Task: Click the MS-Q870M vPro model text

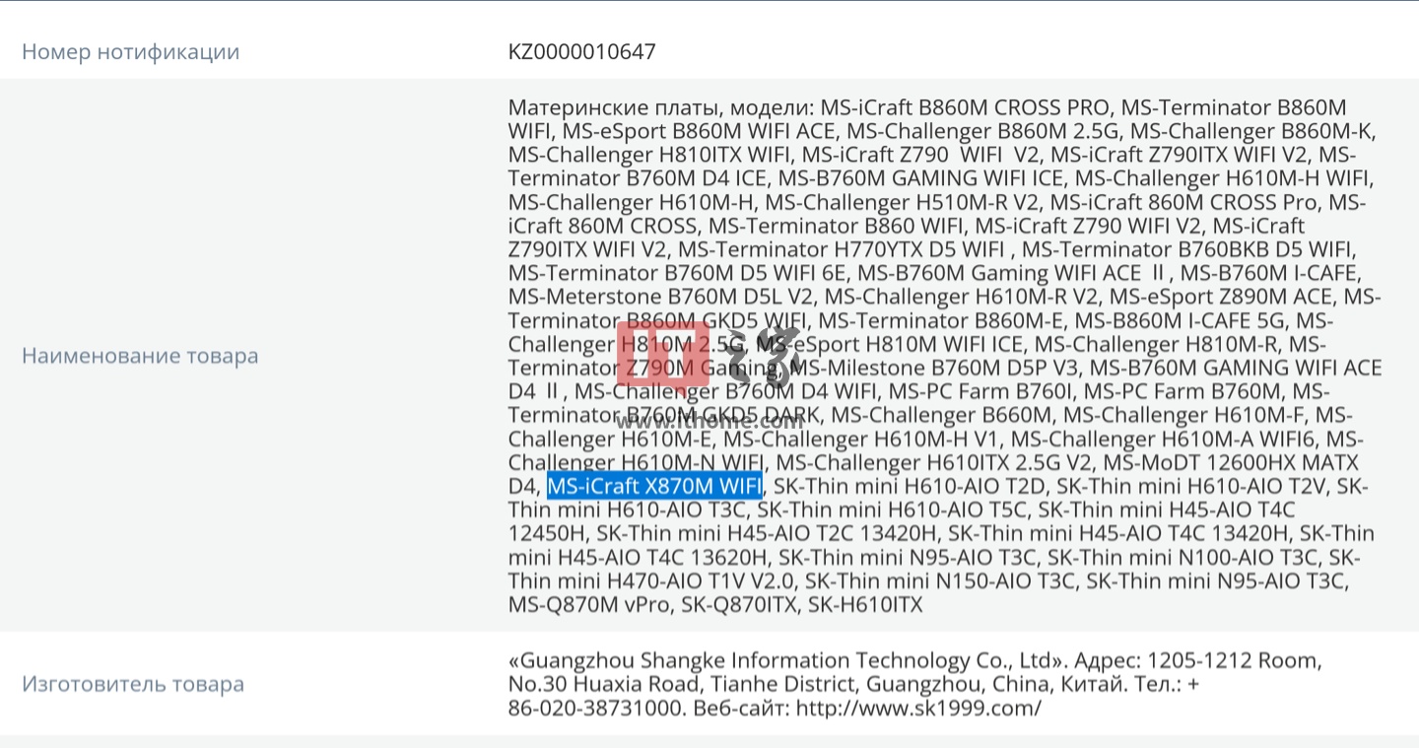Action: click(x=589, y=604)
